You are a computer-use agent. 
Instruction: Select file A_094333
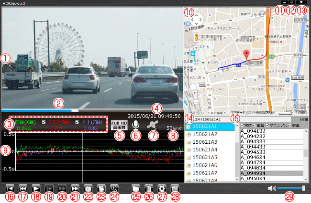pyautogui.click(x=272, y=141)
